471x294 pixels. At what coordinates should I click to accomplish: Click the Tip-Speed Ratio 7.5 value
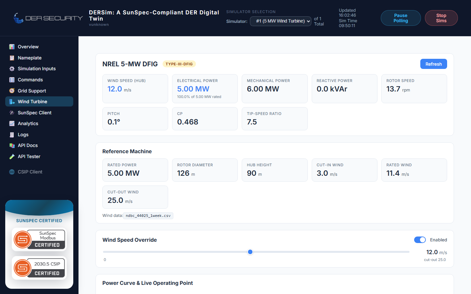tap(252, 122)
